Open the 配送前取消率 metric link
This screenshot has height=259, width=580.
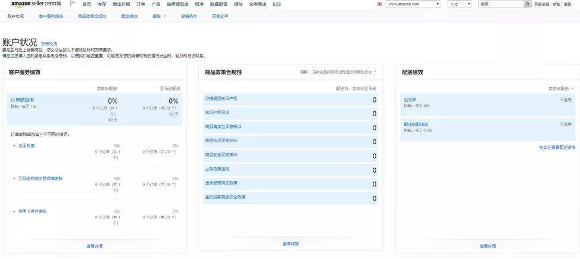tap(416, 124)
